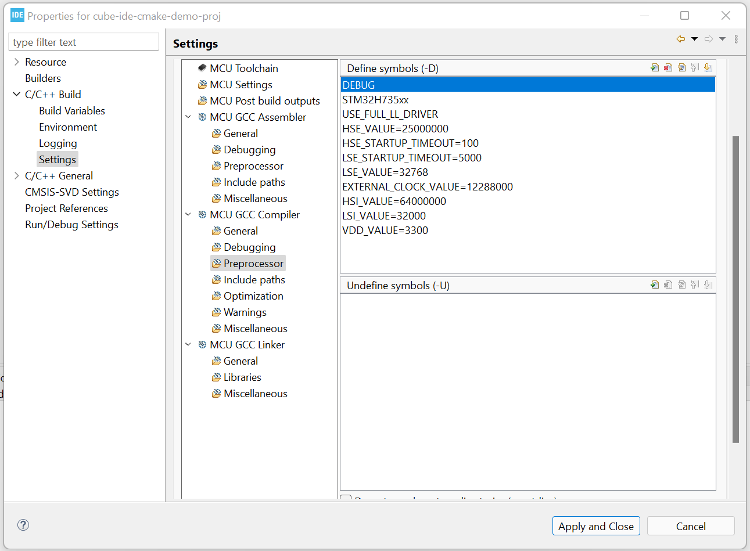The image size is (750, 551).
Task: Open Environment page
Action: [68, 127]
